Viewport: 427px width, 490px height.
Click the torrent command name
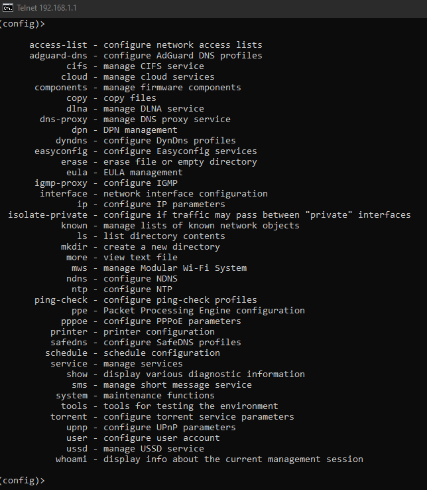[69, 417]
